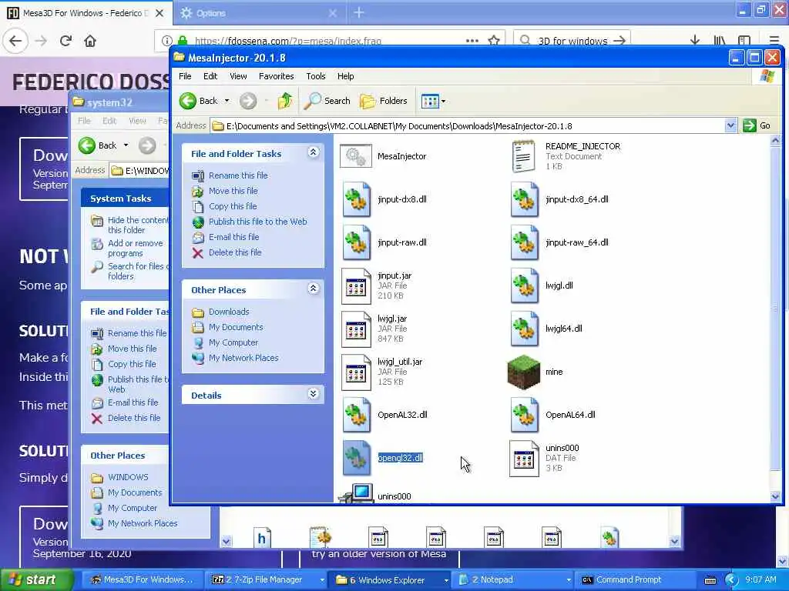Click the Go button beside address bar
Screen dimensions: 789x591
(x=757, y=125)
